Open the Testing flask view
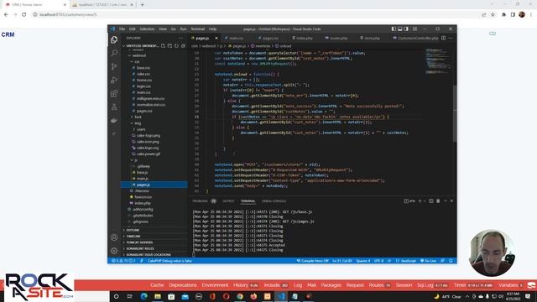 click(114, 107)
